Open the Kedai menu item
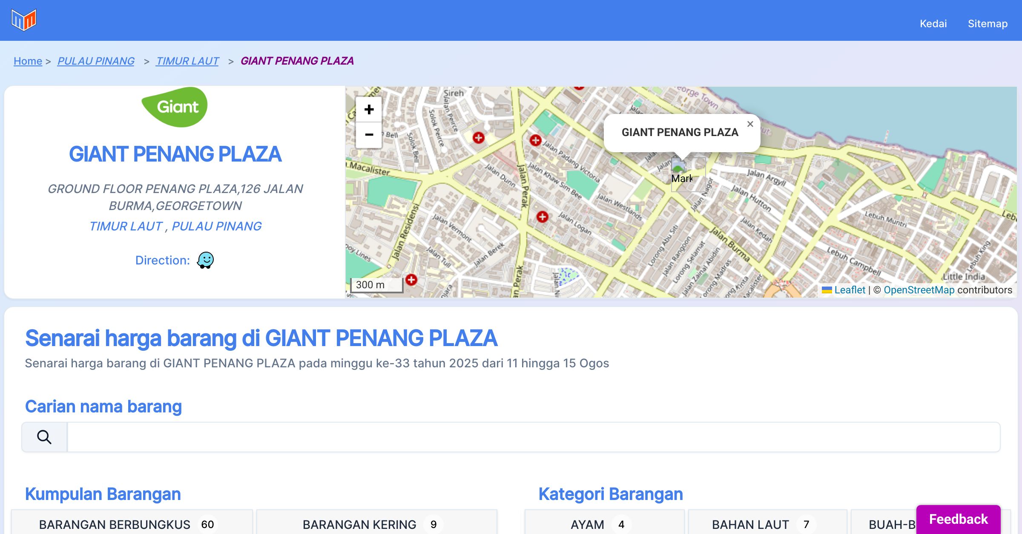Image resolution: width=1022 pixels, height=534 pixels. (933, 23)
